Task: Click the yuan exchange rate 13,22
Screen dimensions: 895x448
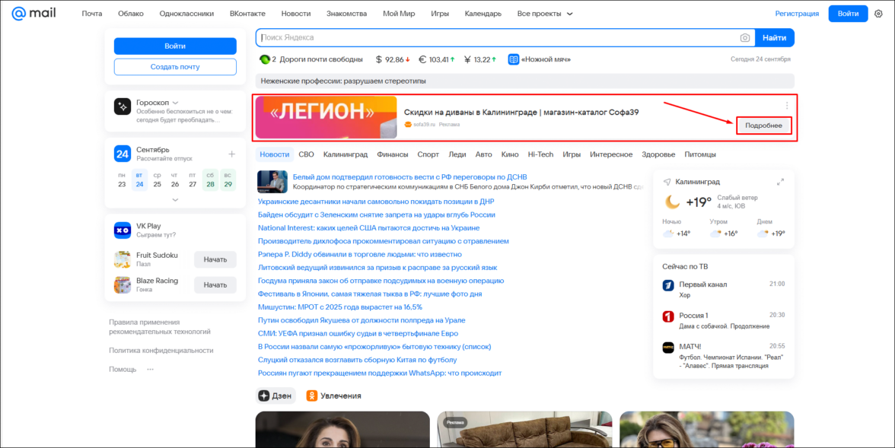Action: 480,59
